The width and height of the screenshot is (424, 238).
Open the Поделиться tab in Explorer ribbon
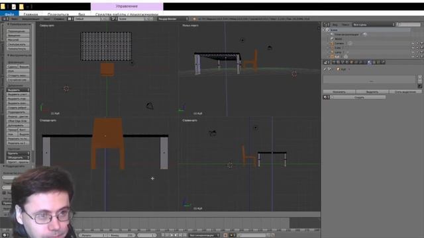pyautogui.click(x=58, y=14)
